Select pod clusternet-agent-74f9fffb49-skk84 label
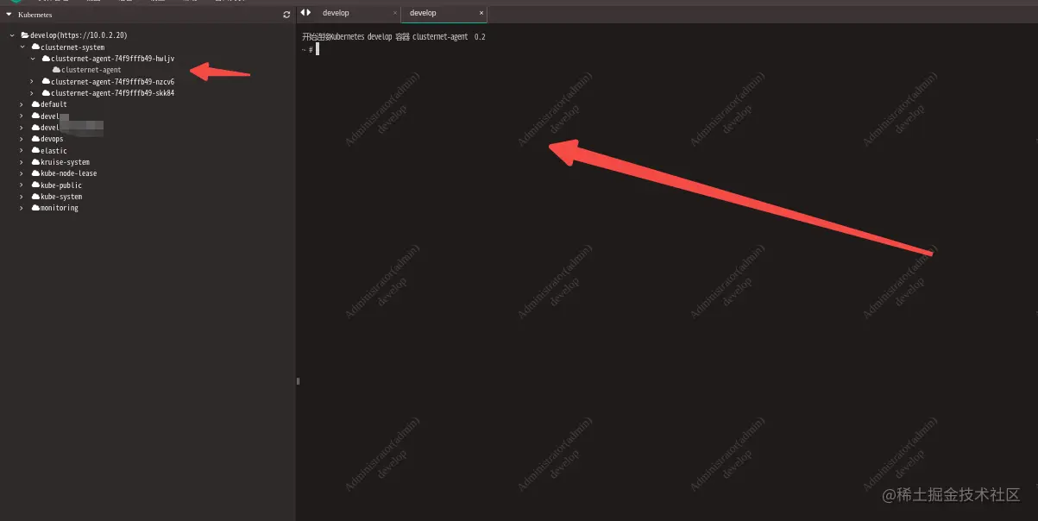The image size is (1038, 521). (x=112, y=93)
